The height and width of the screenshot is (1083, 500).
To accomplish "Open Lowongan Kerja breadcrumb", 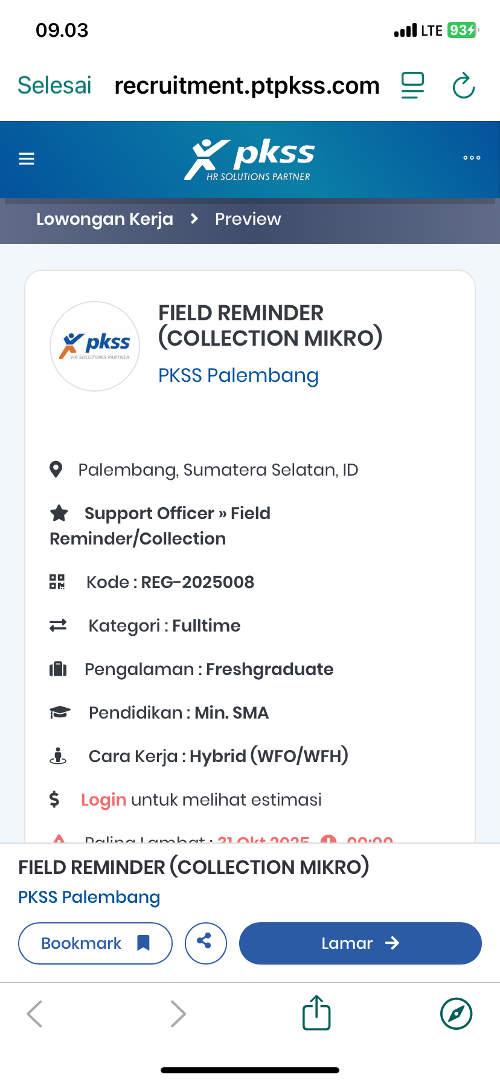I will point(104,219).
